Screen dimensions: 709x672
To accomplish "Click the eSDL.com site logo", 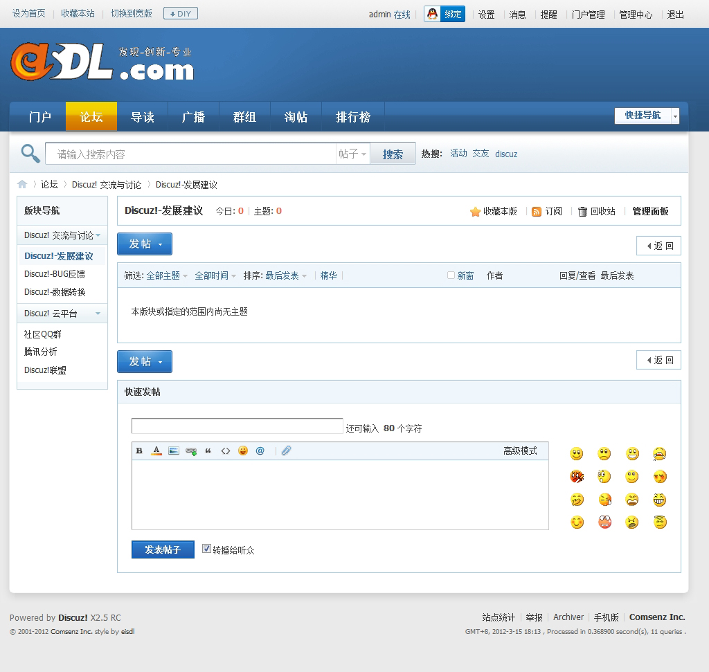I will (102, 62).
